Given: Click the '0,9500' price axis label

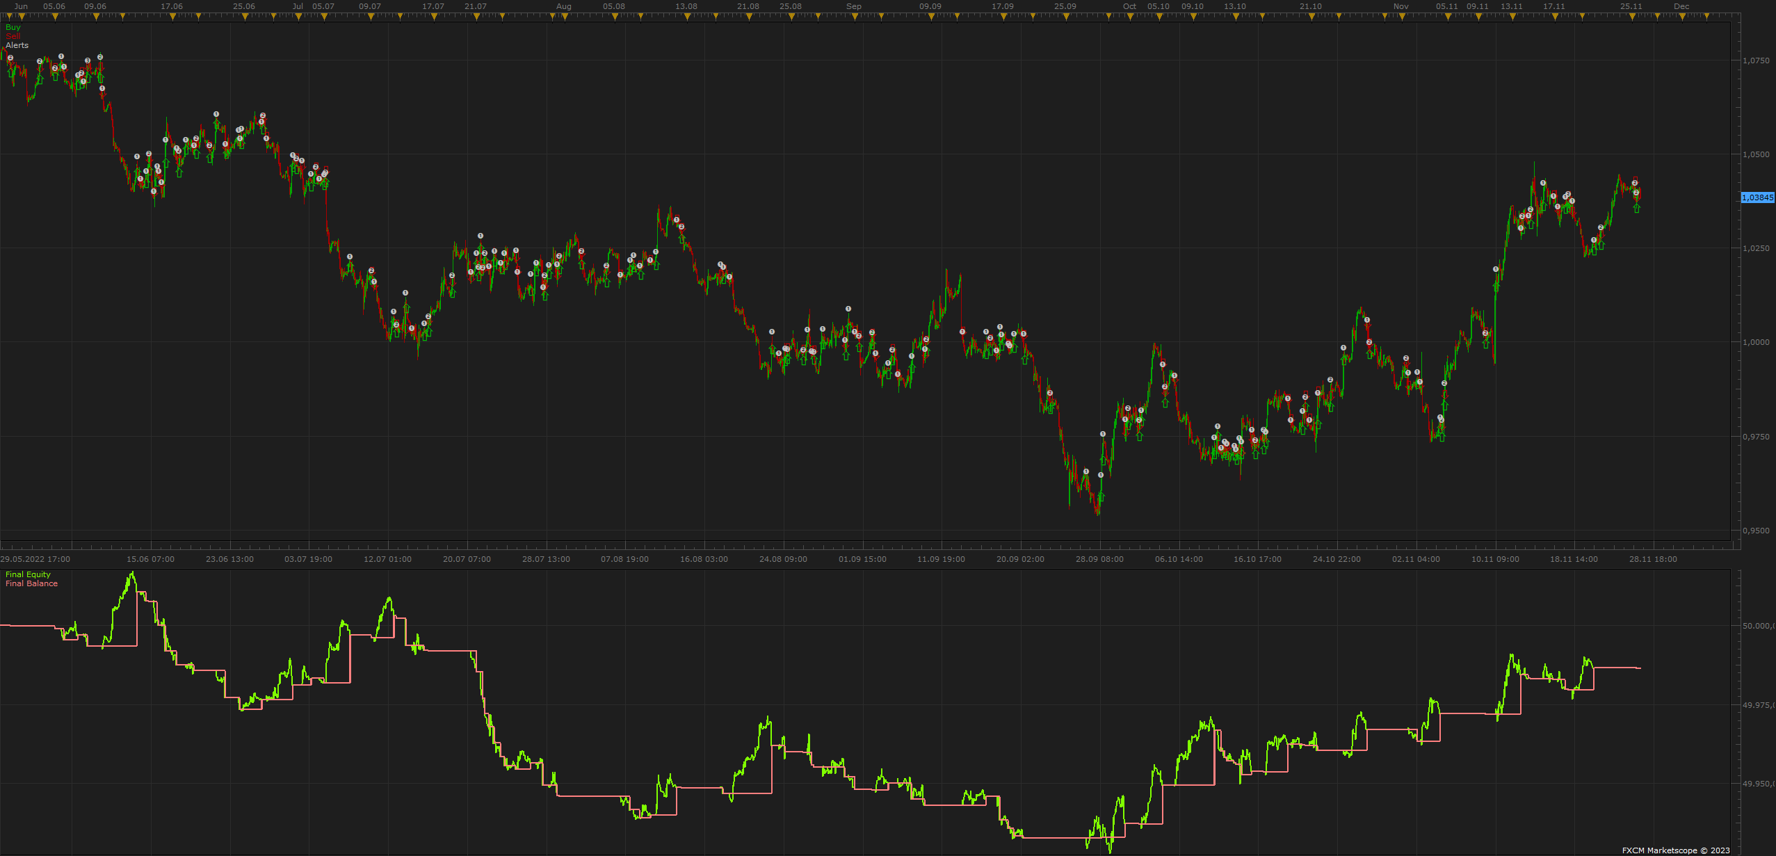Looking at the screenshot, I should pyautogui.click(x=1756, y=531).
